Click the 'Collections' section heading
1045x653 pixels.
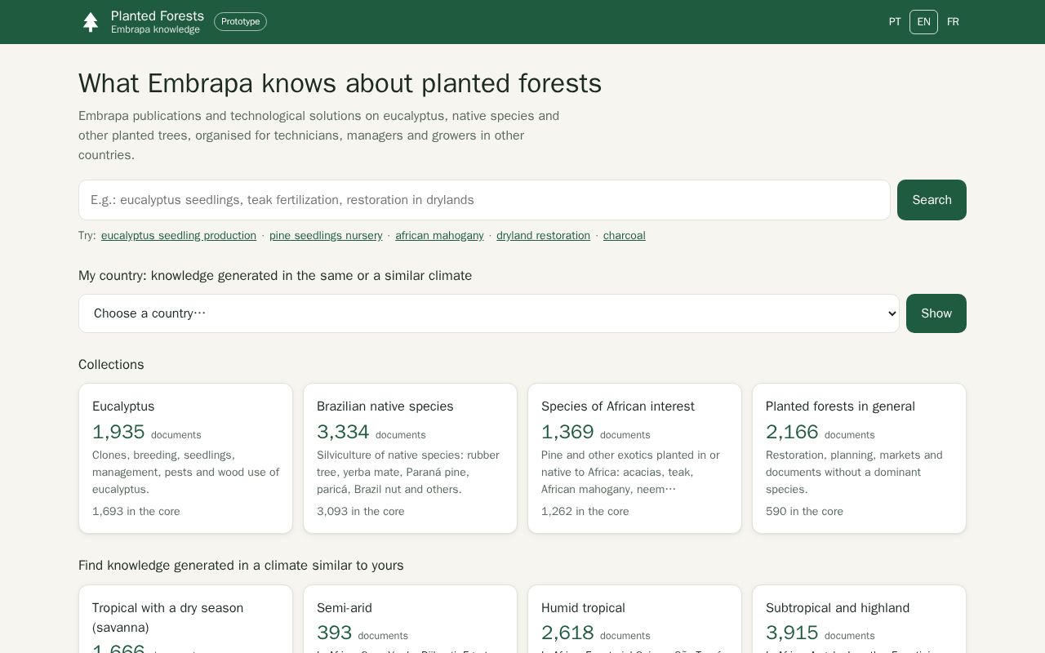111,365
